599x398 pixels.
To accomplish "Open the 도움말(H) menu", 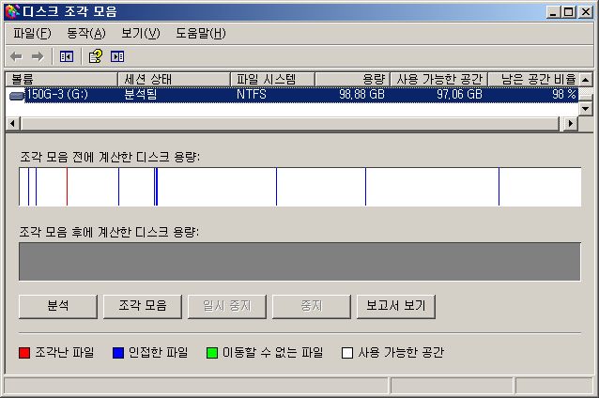I will [x=201, y=34].
